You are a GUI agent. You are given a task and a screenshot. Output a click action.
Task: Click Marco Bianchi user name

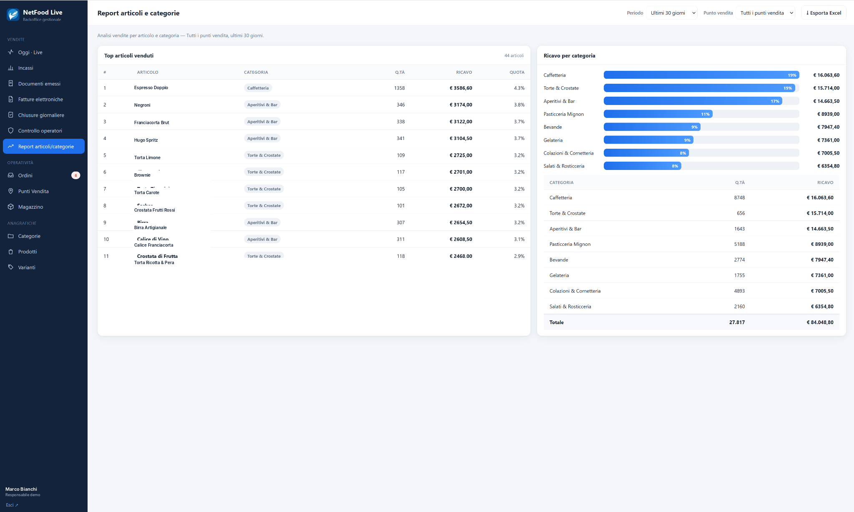pyautogui.click(x=21, y=489)
